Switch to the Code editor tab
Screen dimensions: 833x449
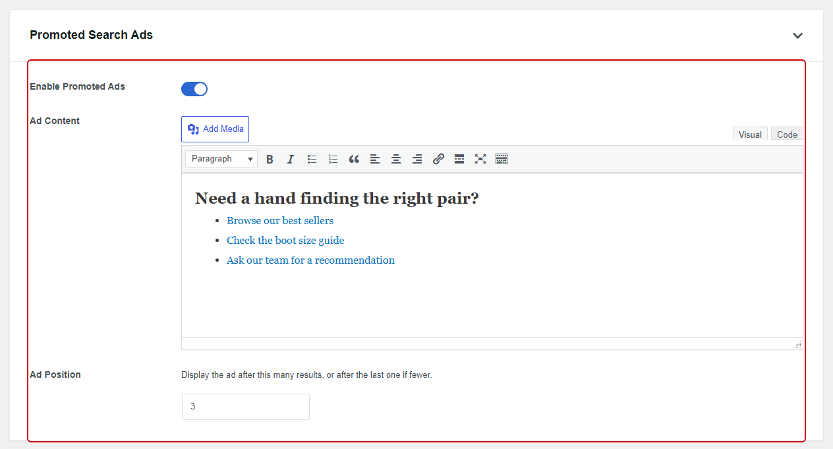click(787, 135)
